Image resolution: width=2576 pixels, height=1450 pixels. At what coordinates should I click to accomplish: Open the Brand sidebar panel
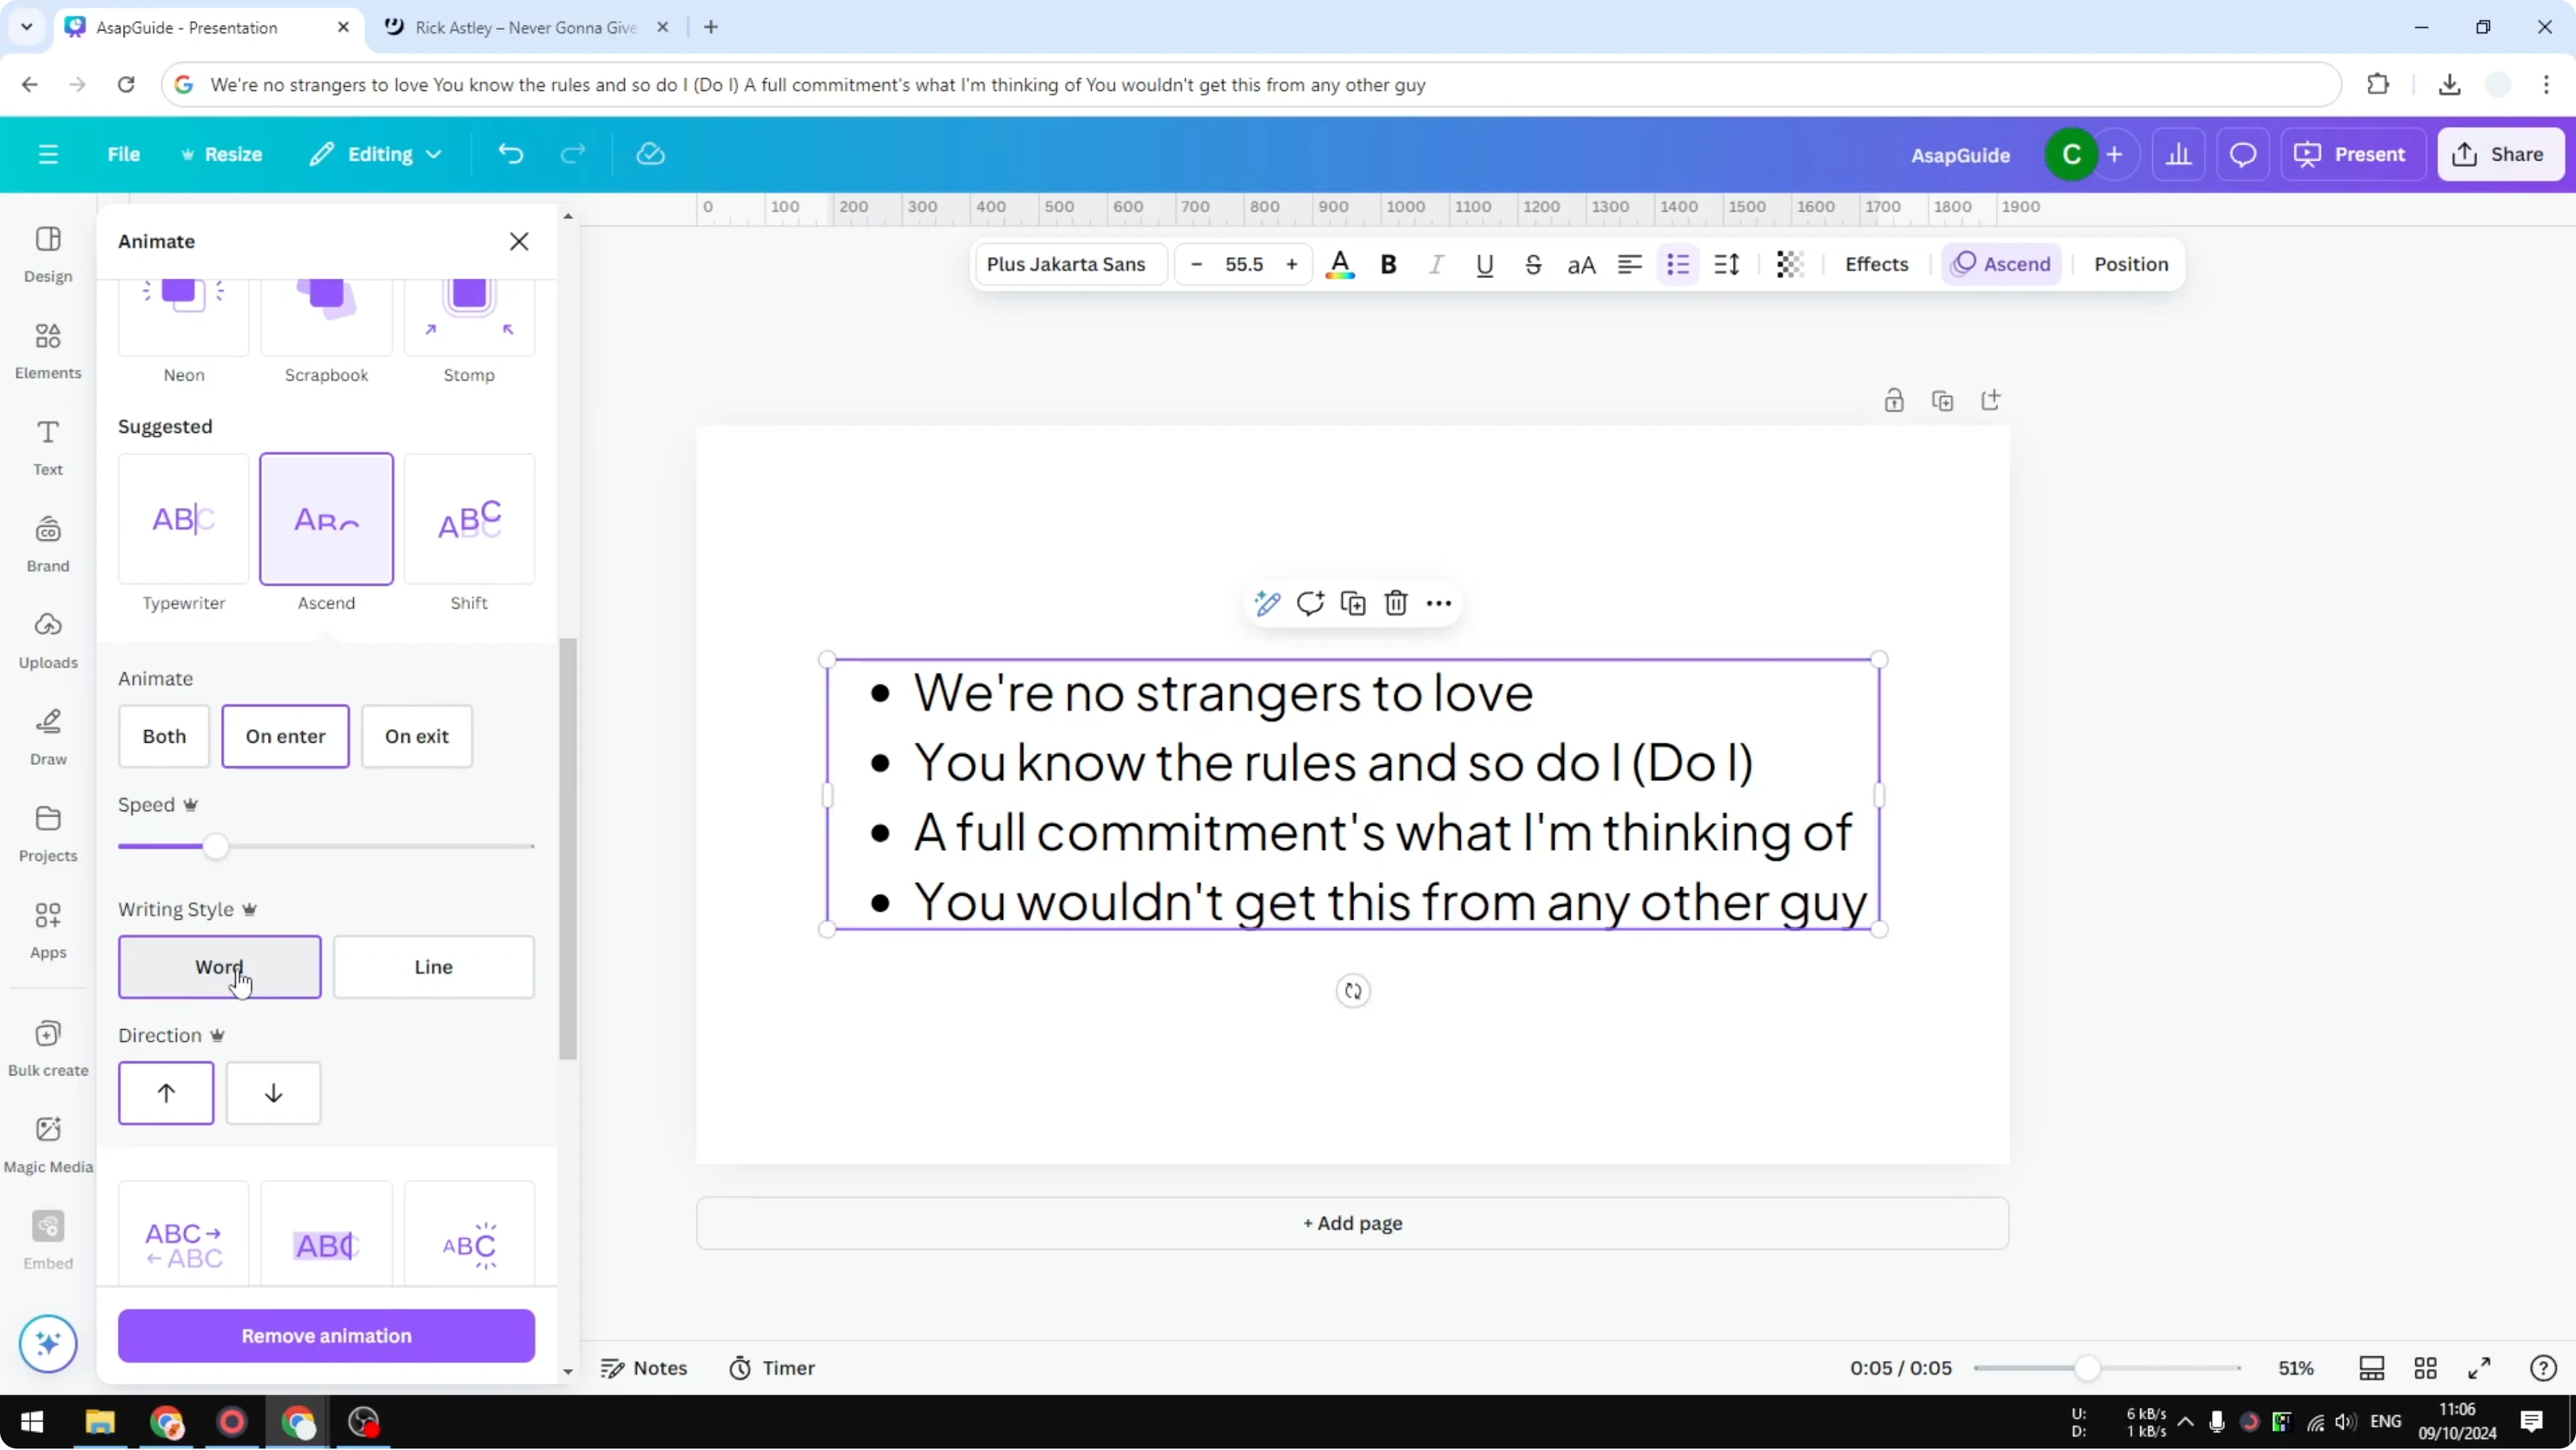(x=48, y=544)
